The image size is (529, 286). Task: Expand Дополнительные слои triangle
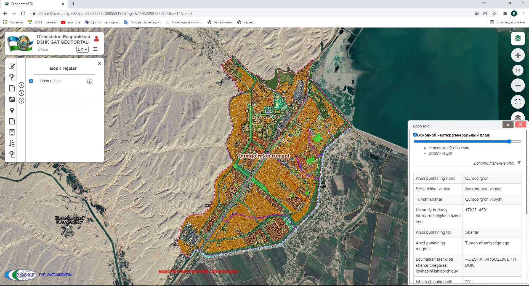coord(519,163)
